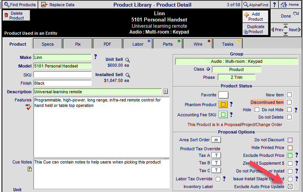This screenshot has width=303, height=192.
Task: Open help for Zero All Supplement $
Action: (x=297, y=163)
